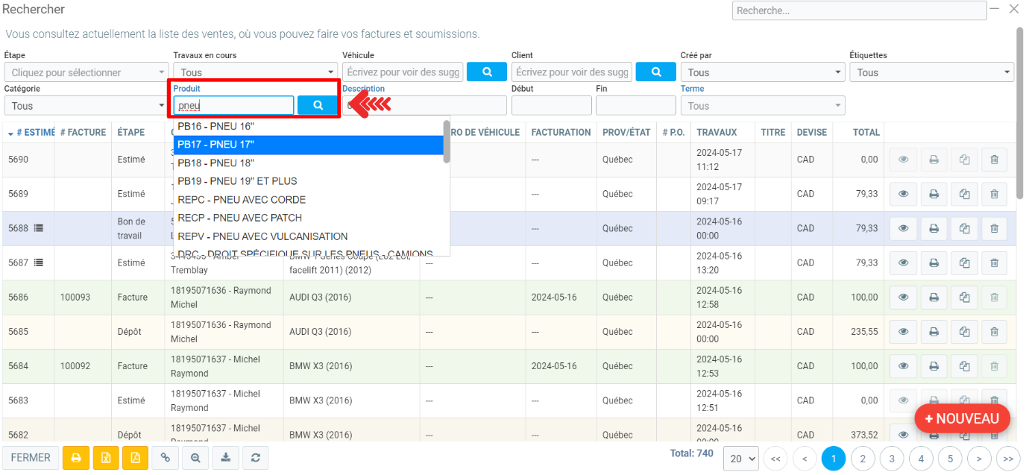This screenshot has height=475, width=1026.
Task: Print estimate 5689 using its row printer icon
Action: pos(934,194)
